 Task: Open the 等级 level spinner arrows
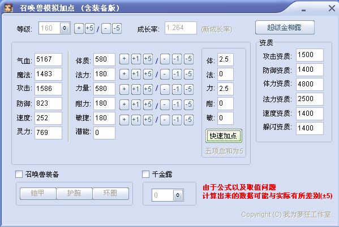65,28
